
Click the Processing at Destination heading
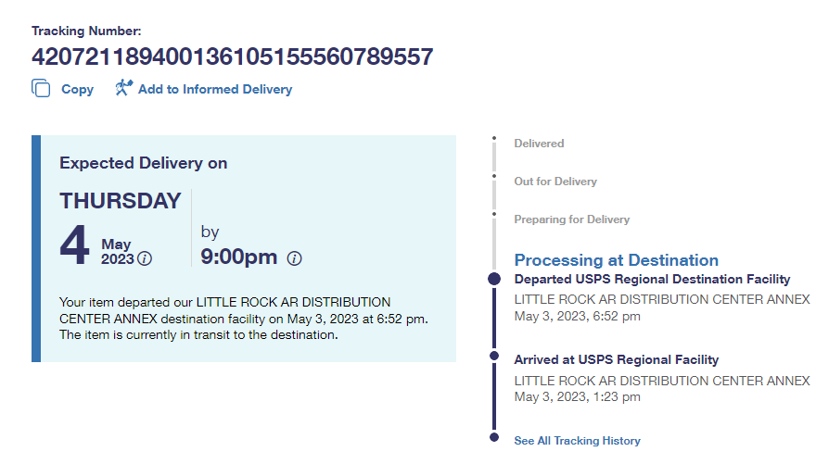pyautogui.click(x=616, y=260)
